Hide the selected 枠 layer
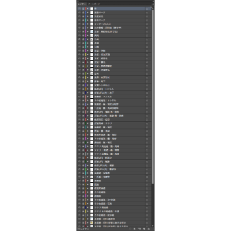Image resolution: width=231 pixels, height=231 pixels. click(79, 9)
